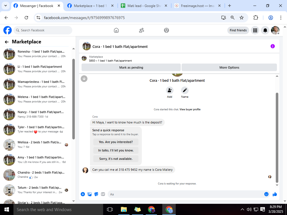Click the Search Facebook field

point(43,30)
